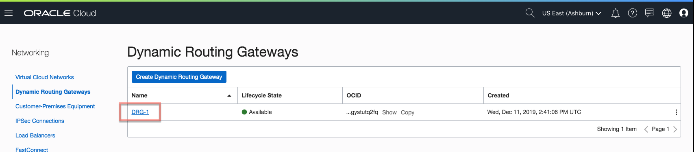This screenshot has height=152, width=694.
Task: Open the DRG-1 gateway link
Action: [140, 112]
